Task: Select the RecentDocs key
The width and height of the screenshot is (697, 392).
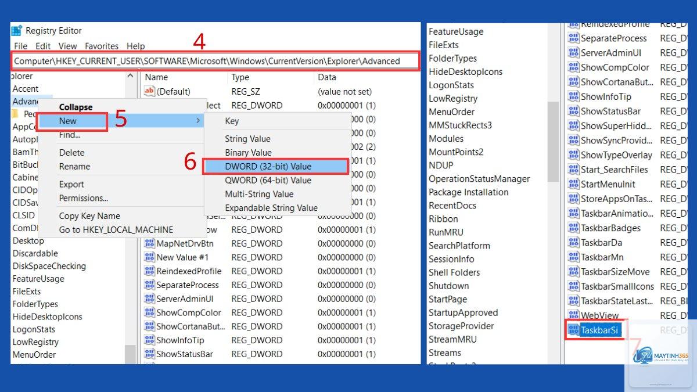Action: coord(452,206)
